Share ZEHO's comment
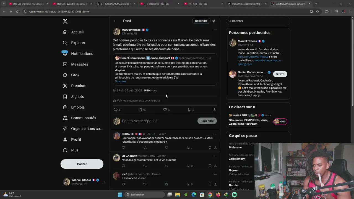The image size is (354, 199). coord(215,148)
